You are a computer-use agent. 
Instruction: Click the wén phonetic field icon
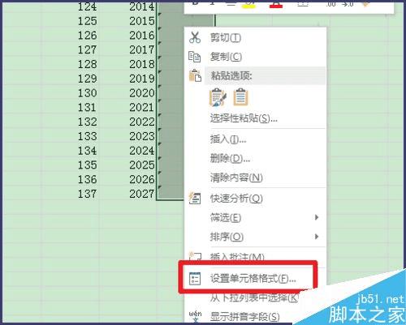pos(195,316)
